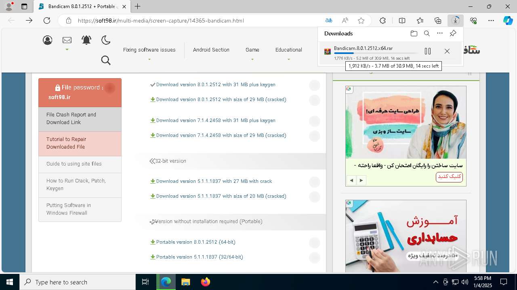Open split screen view
This screenshot has width=517, height=290.
[402, 21]
